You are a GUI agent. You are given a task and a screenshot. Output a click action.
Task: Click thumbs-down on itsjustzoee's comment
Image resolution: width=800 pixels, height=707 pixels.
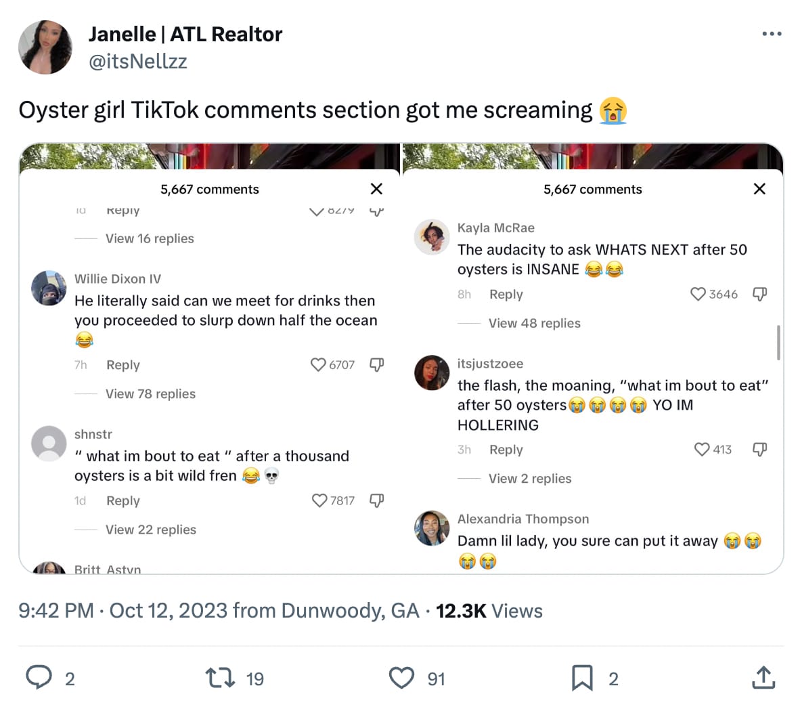coord(759,449)
